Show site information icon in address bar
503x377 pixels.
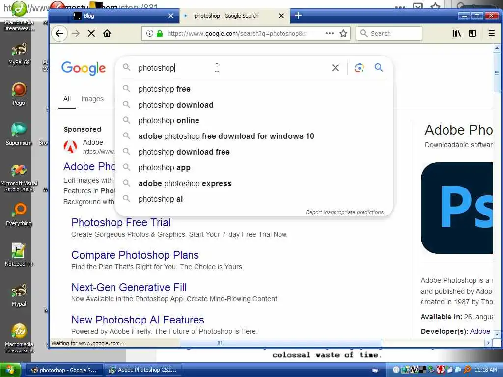coord(149,33)
